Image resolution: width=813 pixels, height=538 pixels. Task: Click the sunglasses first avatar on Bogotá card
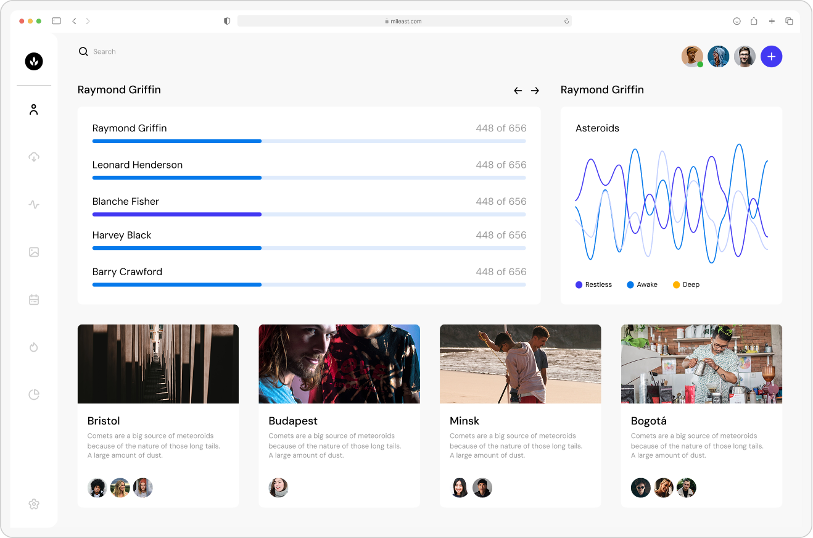coord(641,488)
